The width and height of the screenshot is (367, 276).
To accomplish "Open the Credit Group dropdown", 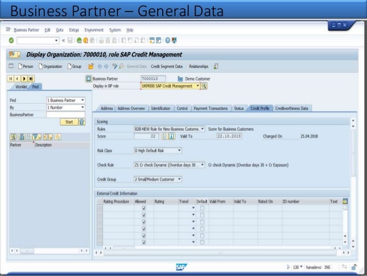I will (179, 179).
